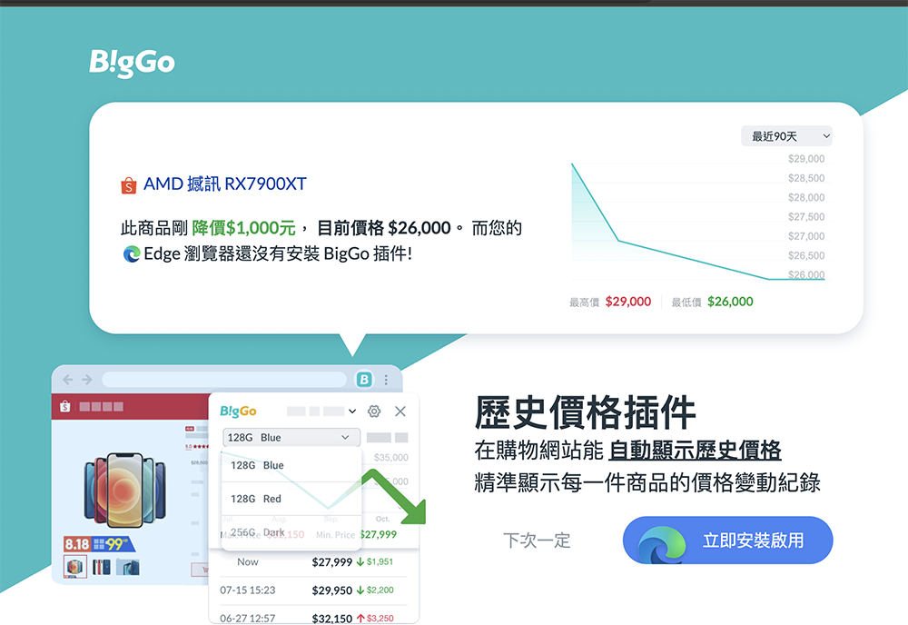
Task: Click the large iPhone product image
Action: tap(124, 490)
